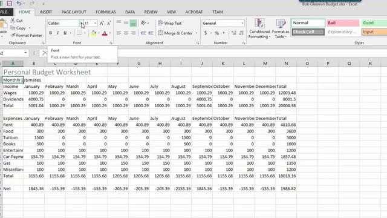Apply percent style icon
Viewport: 387px width, 218px height.
[x=216, y=33]
